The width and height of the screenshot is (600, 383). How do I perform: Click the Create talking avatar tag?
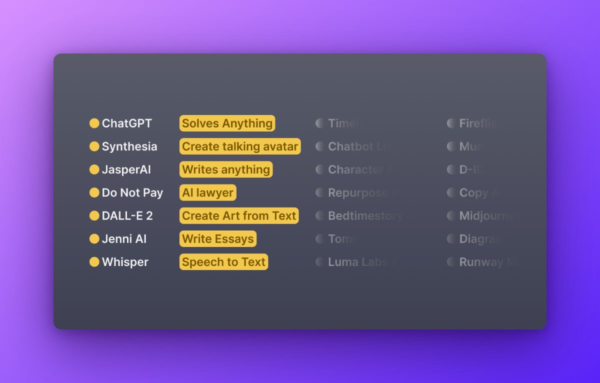240,146
